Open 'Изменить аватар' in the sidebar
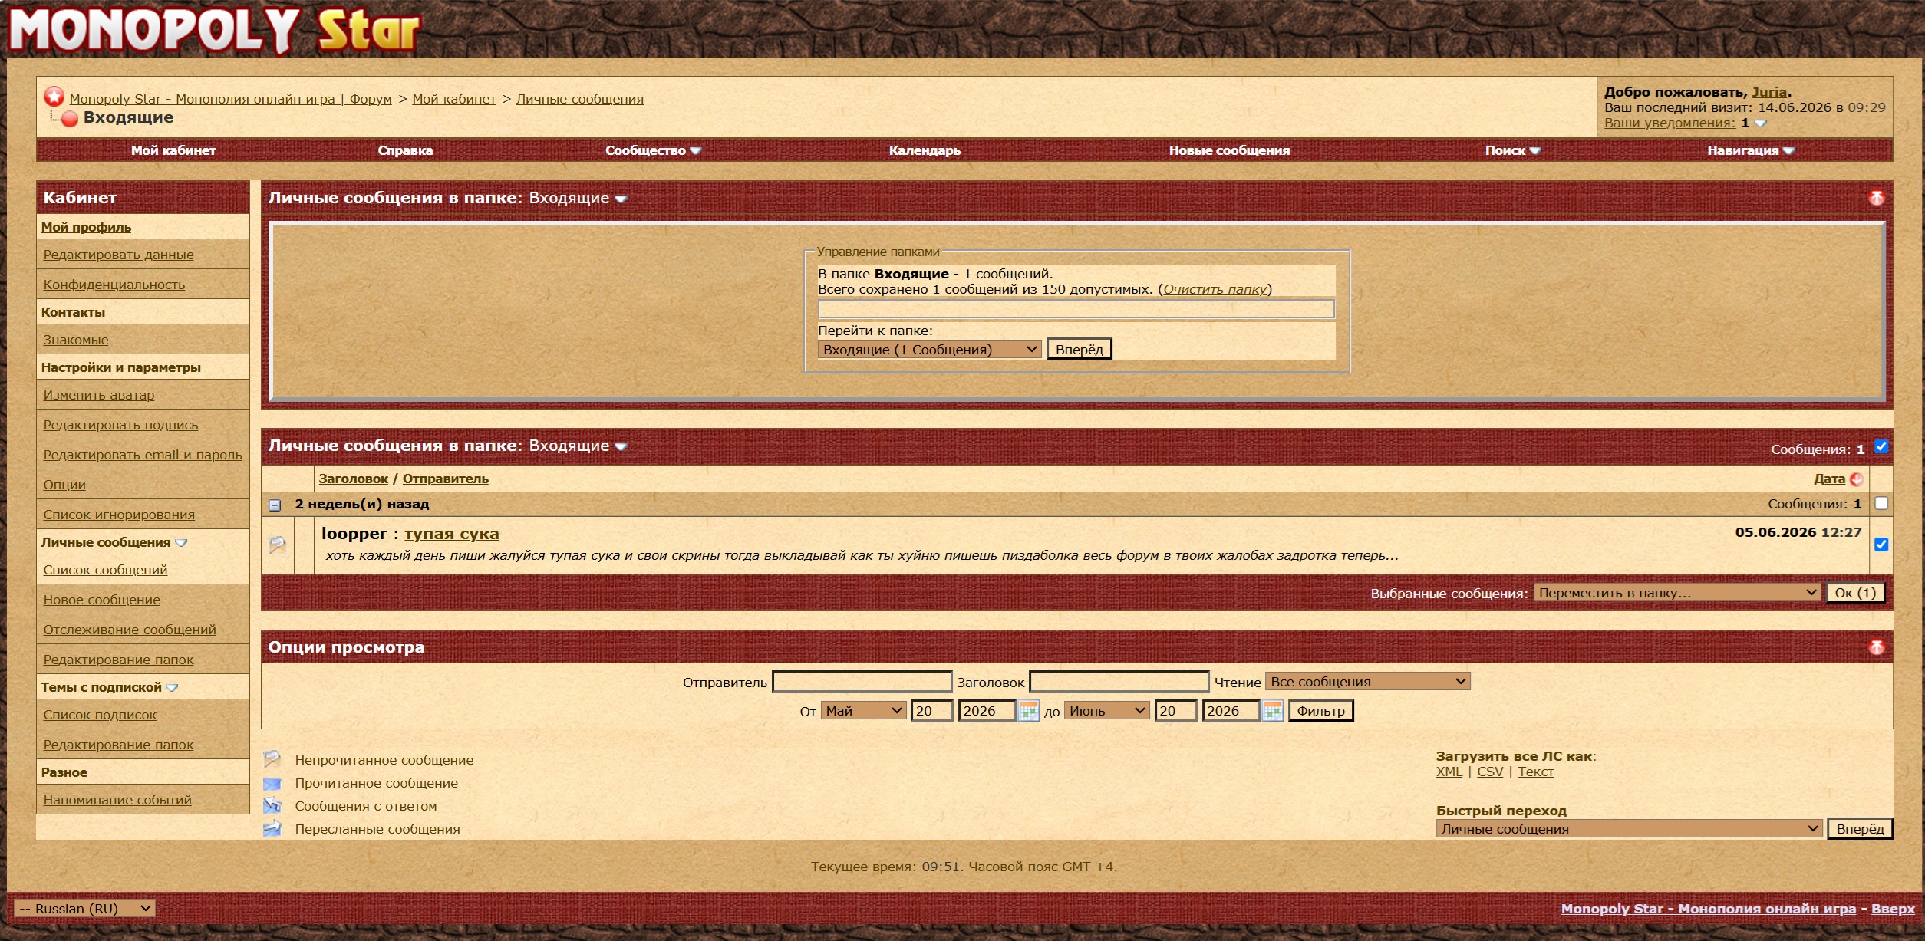 coord(99,395)
